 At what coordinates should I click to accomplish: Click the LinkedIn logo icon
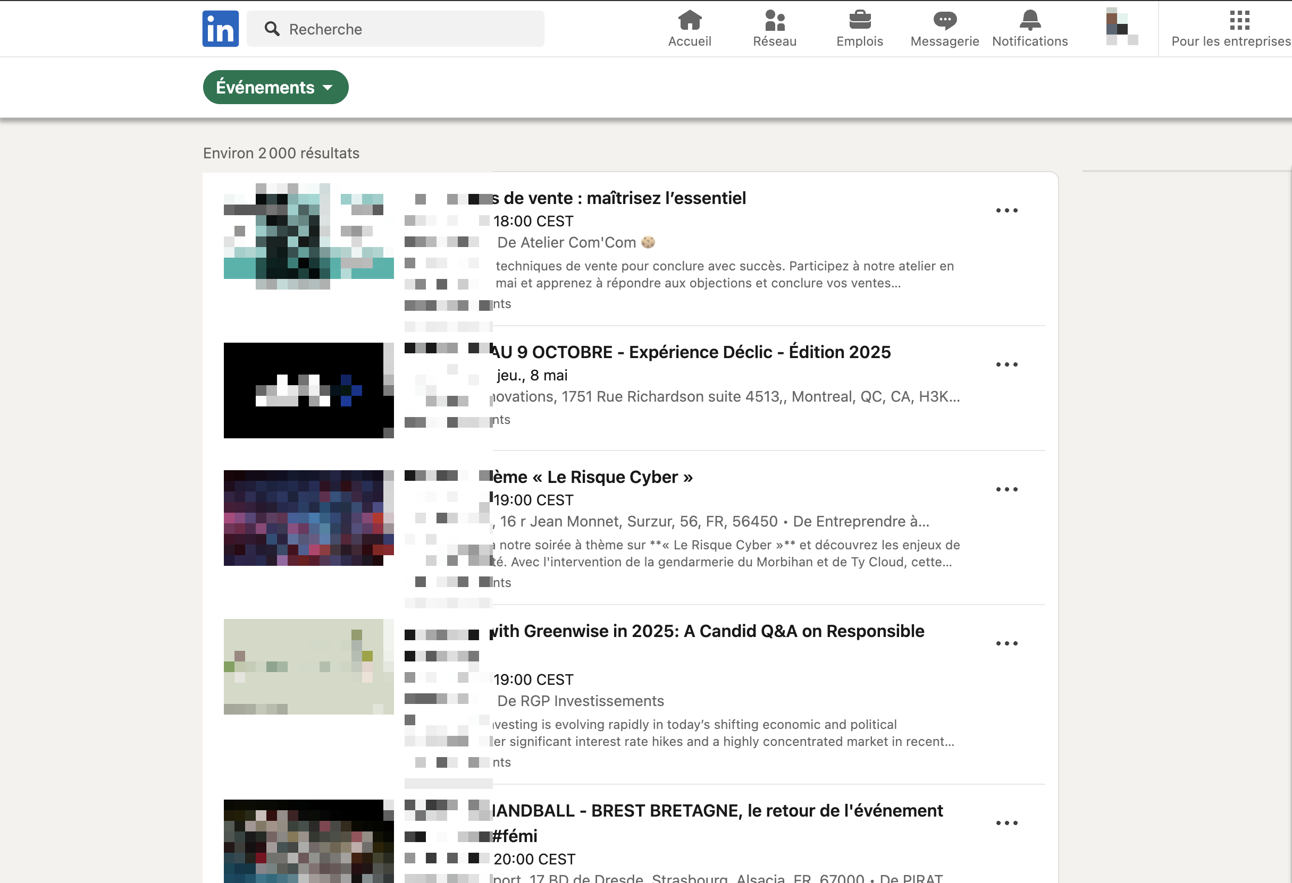click(220, 29)
